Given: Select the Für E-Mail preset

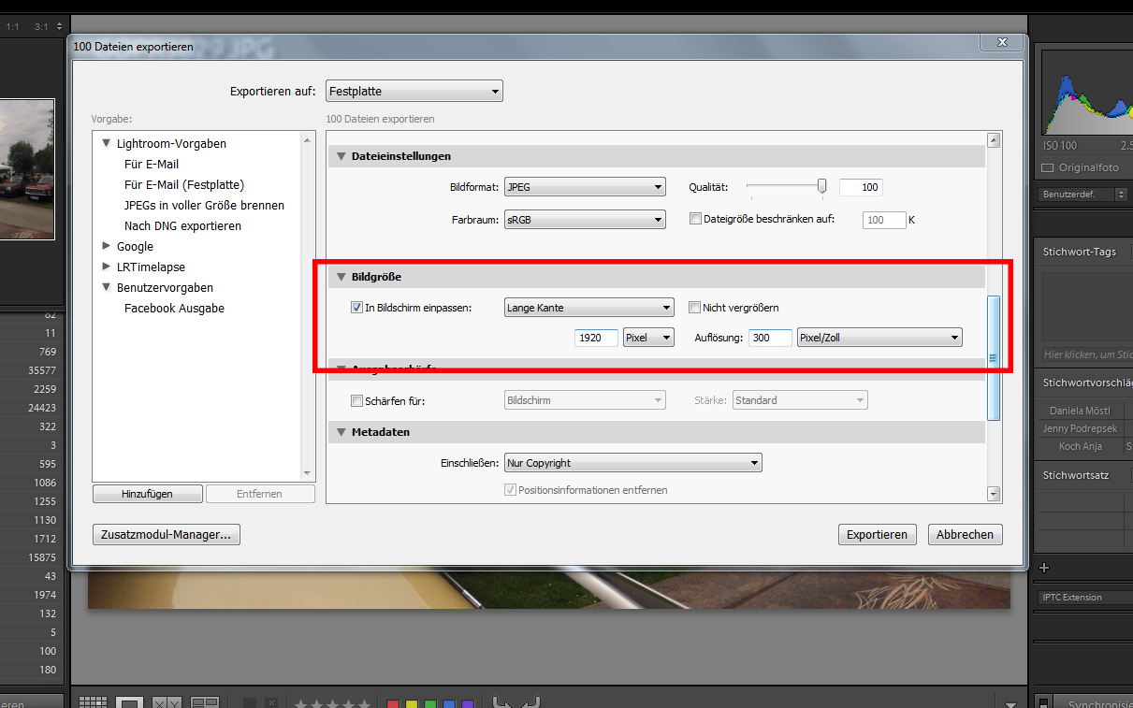Looking at the screenshot, I should (152, 164).
